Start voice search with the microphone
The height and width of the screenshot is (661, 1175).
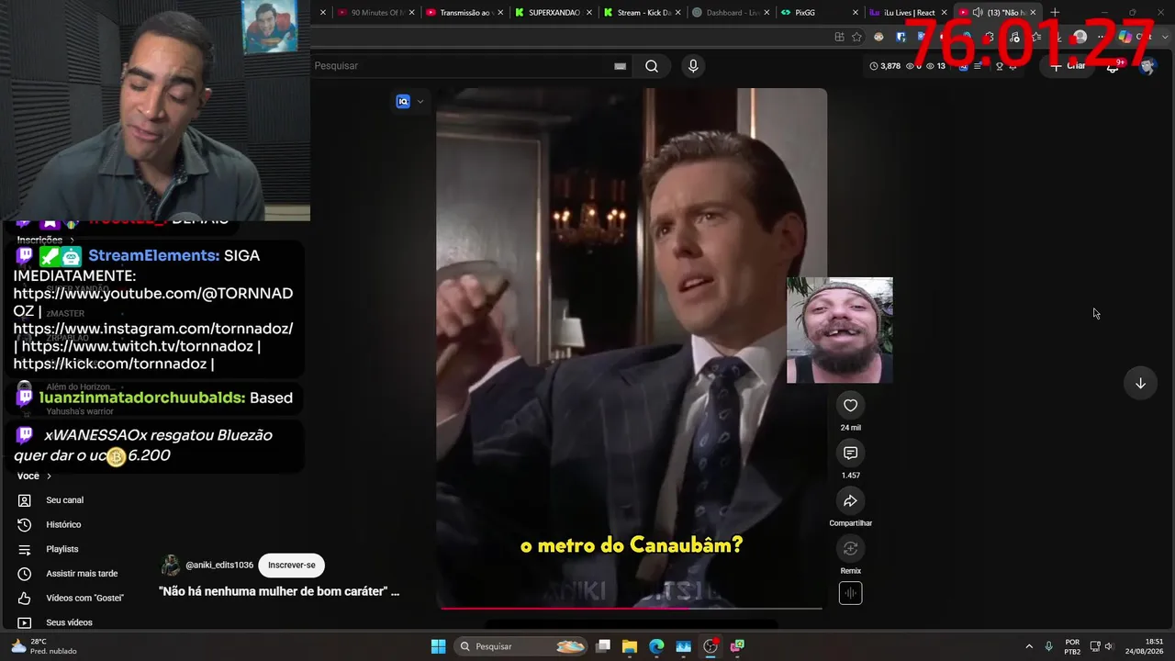693,66
